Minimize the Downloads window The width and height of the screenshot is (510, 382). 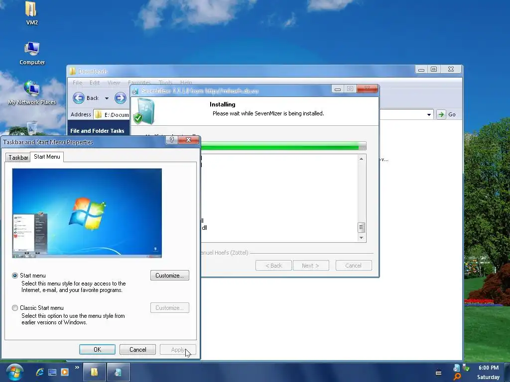tap(421, 69)
